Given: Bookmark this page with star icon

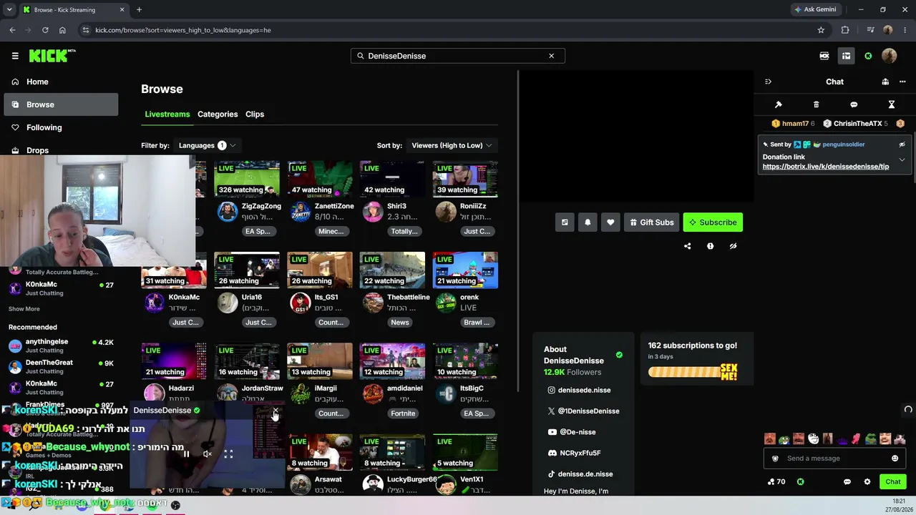Looking at the screenshot, I should click(821, 30).
